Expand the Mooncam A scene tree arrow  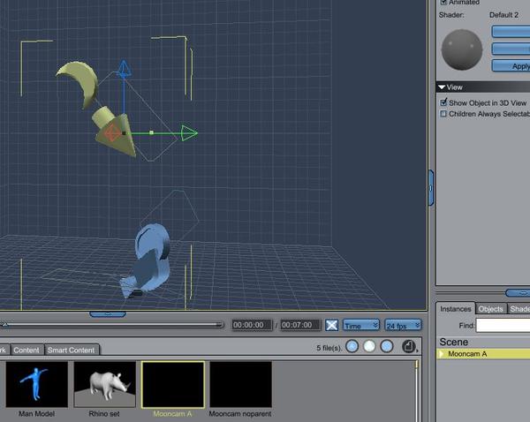442,354
